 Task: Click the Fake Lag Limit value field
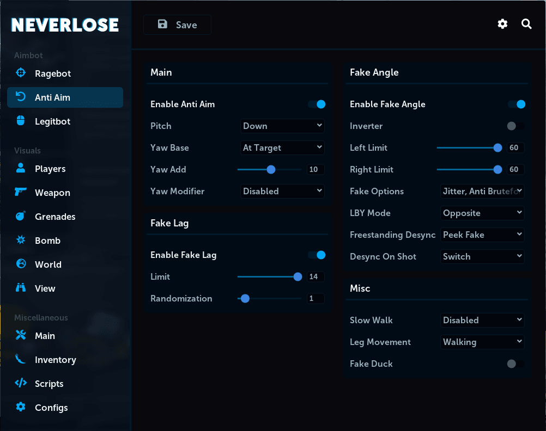pyautogui.click(x=316, y=276)
